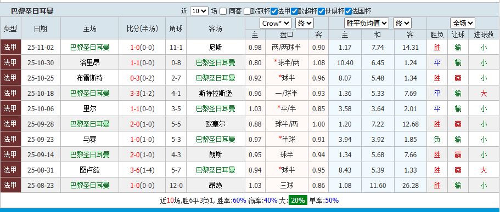Open the 0-3(0-2) score against 布雷斯特
Viewport: 500px width, 212px height.
[x=142, y=78]
